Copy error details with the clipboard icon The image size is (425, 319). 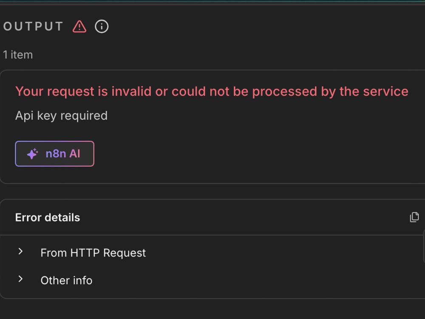tap(414, 217)
